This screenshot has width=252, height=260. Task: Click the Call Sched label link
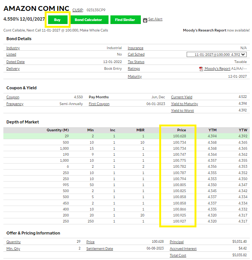[x=136, y=54]
